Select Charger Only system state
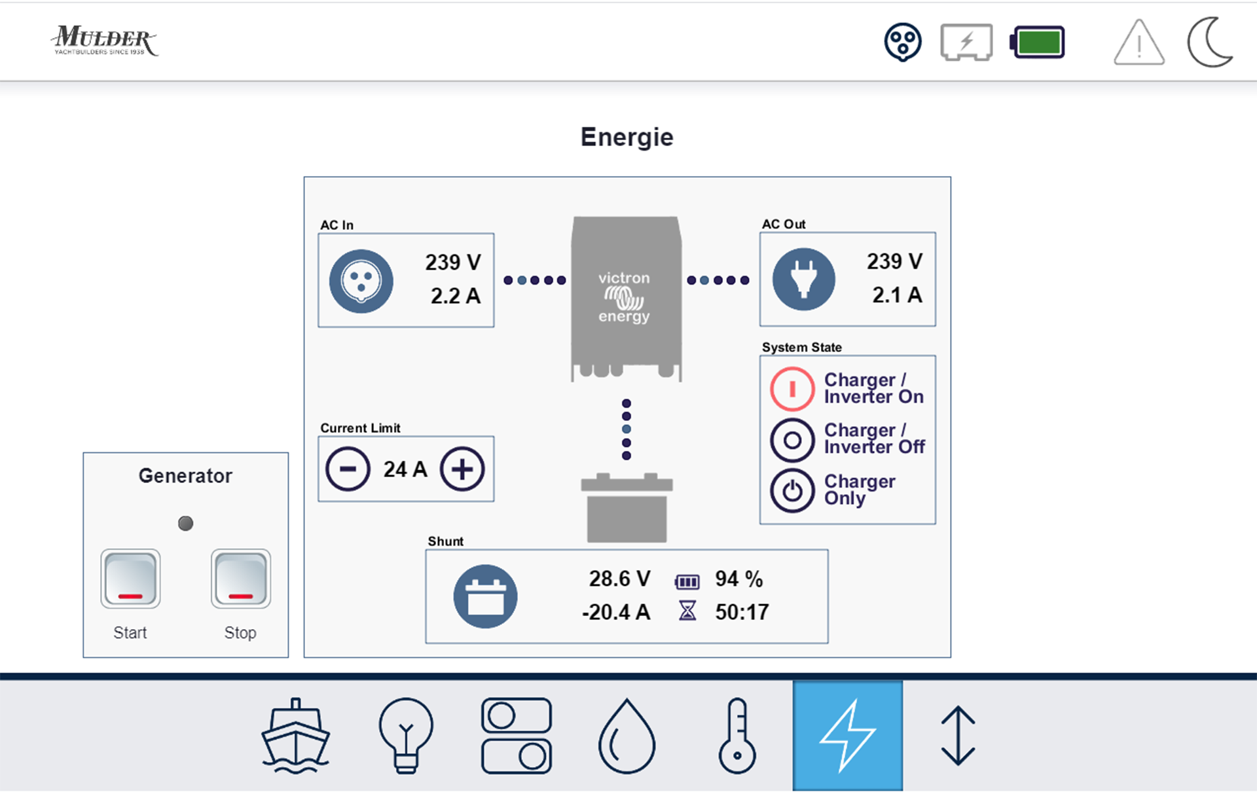Image resolution: width=1257 pixels, height=794 pixels. click(792, 490)
